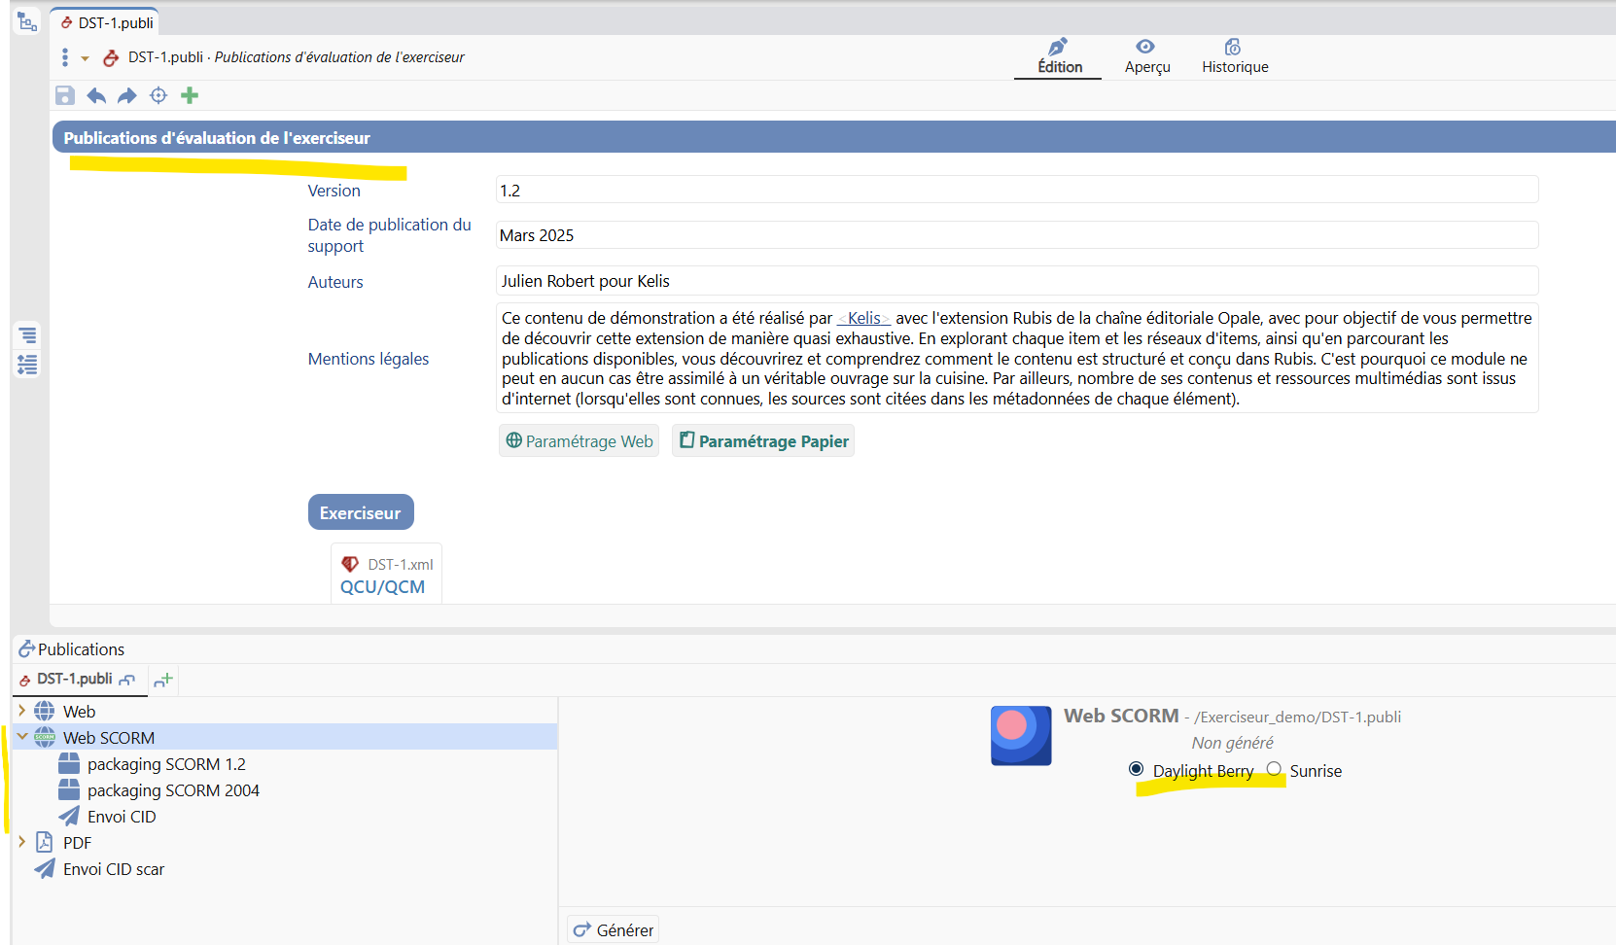Open the Historique tab
This screenshot has width=1616, height=945.
1234,56
